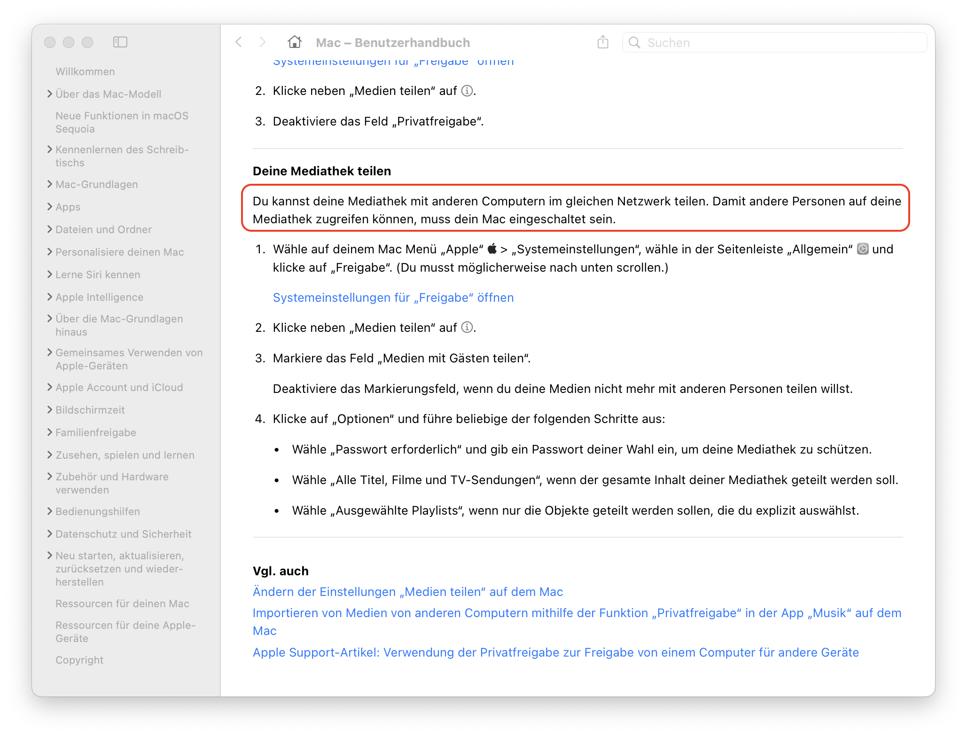Screen dimensions: 967x736
Task: Go back using the left arrow
Action: (x=239, y=42)
